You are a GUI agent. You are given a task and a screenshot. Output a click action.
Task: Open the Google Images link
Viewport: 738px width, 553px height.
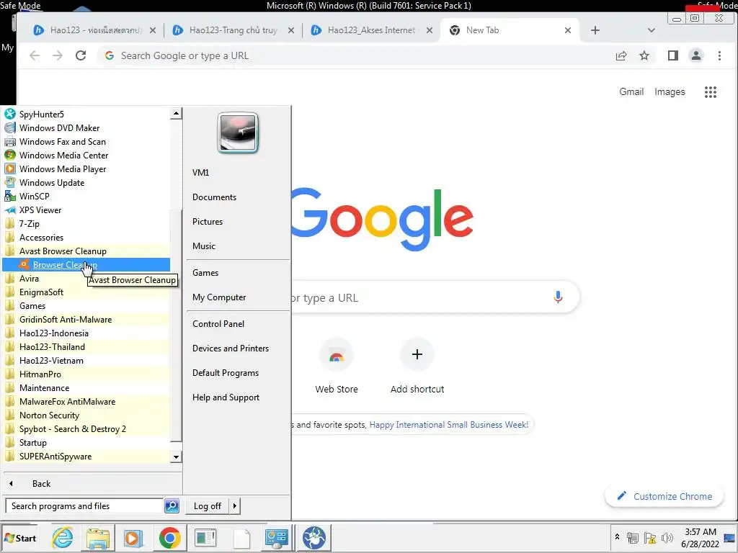point(670,91)
